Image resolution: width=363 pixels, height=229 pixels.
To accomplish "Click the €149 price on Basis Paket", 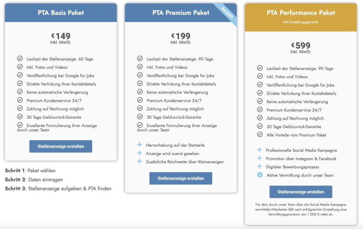I will (61, 36).
